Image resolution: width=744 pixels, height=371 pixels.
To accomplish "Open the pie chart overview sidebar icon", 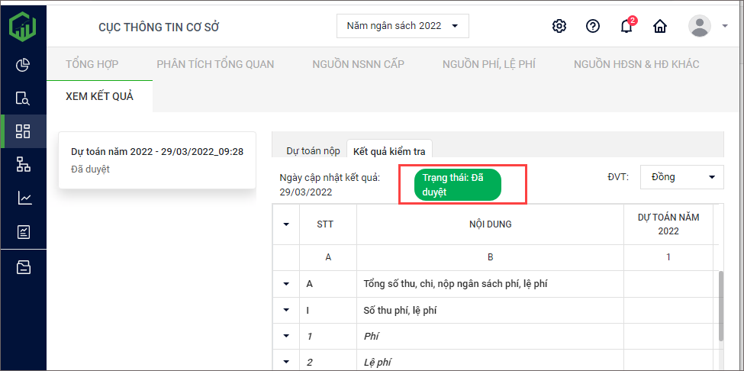I will 23,65.
